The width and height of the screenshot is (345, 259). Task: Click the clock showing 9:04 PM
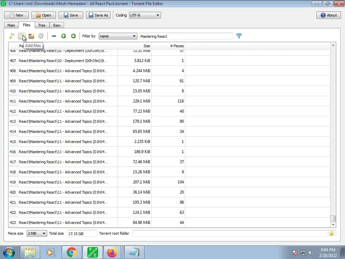point(328,250)
